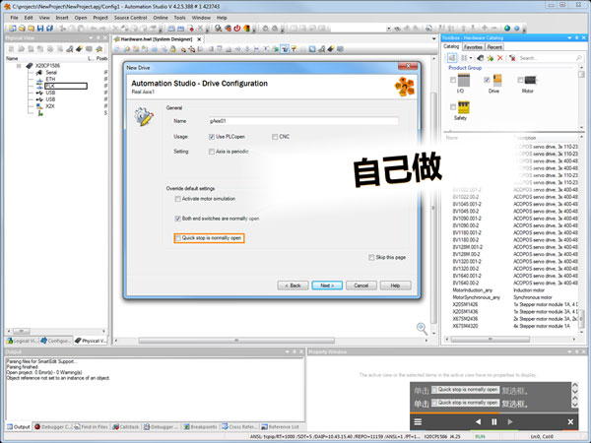591x443 pixels.
Task: Check the Safety product group filter checkbox
Action: (x=453, y=107)
